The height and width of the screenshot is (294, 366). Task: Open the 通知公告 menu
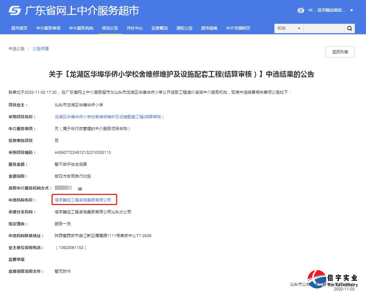[x=184, y=28]
